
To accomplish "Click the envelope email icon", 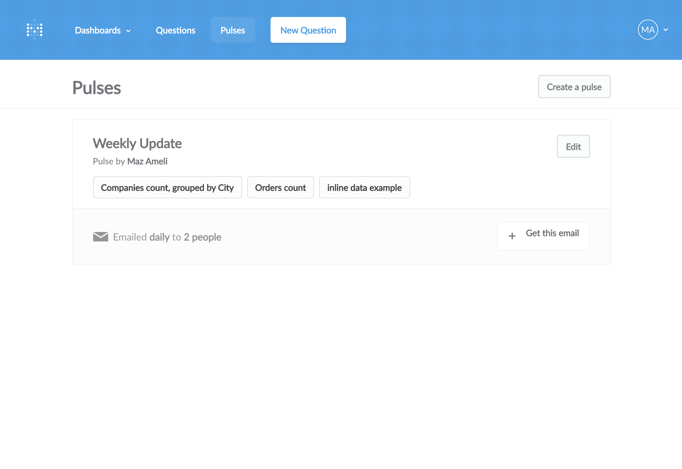I will pos(101,237).
